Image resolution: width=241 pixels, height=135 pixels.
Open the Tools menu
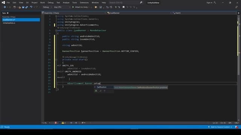75,3
